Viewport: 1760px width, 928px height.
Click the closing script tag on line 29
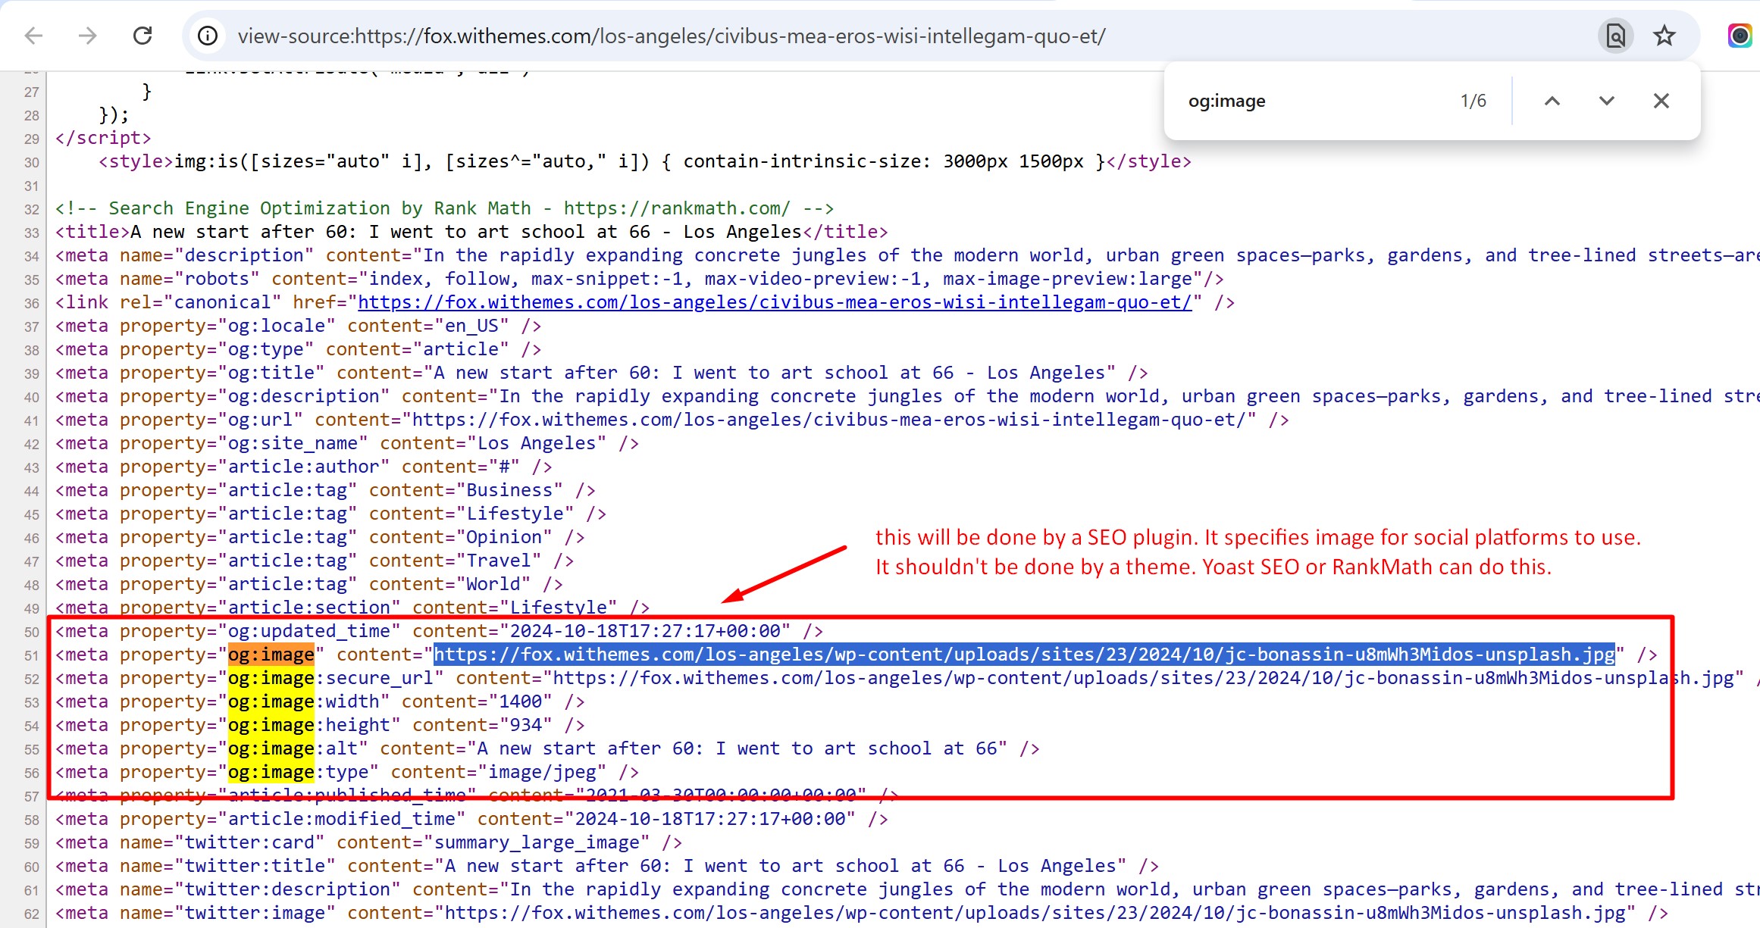pos(103,138)
